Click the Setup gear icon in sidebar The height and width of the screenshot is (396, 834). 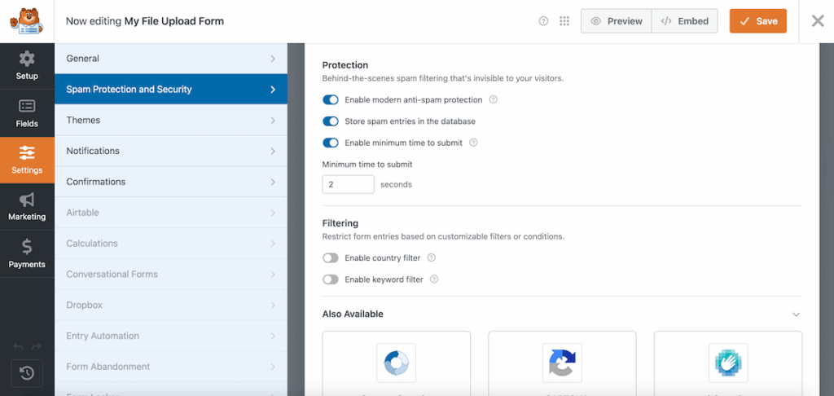coord(27,59)
